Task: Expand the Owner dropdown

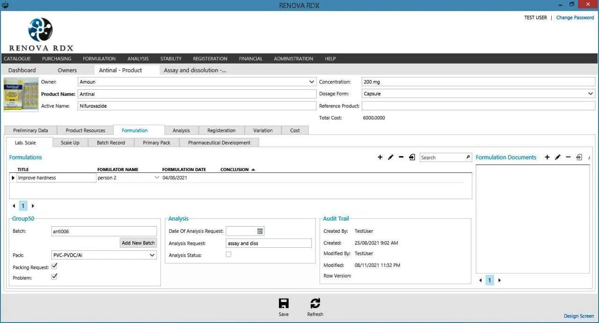Action: [312, 82]
